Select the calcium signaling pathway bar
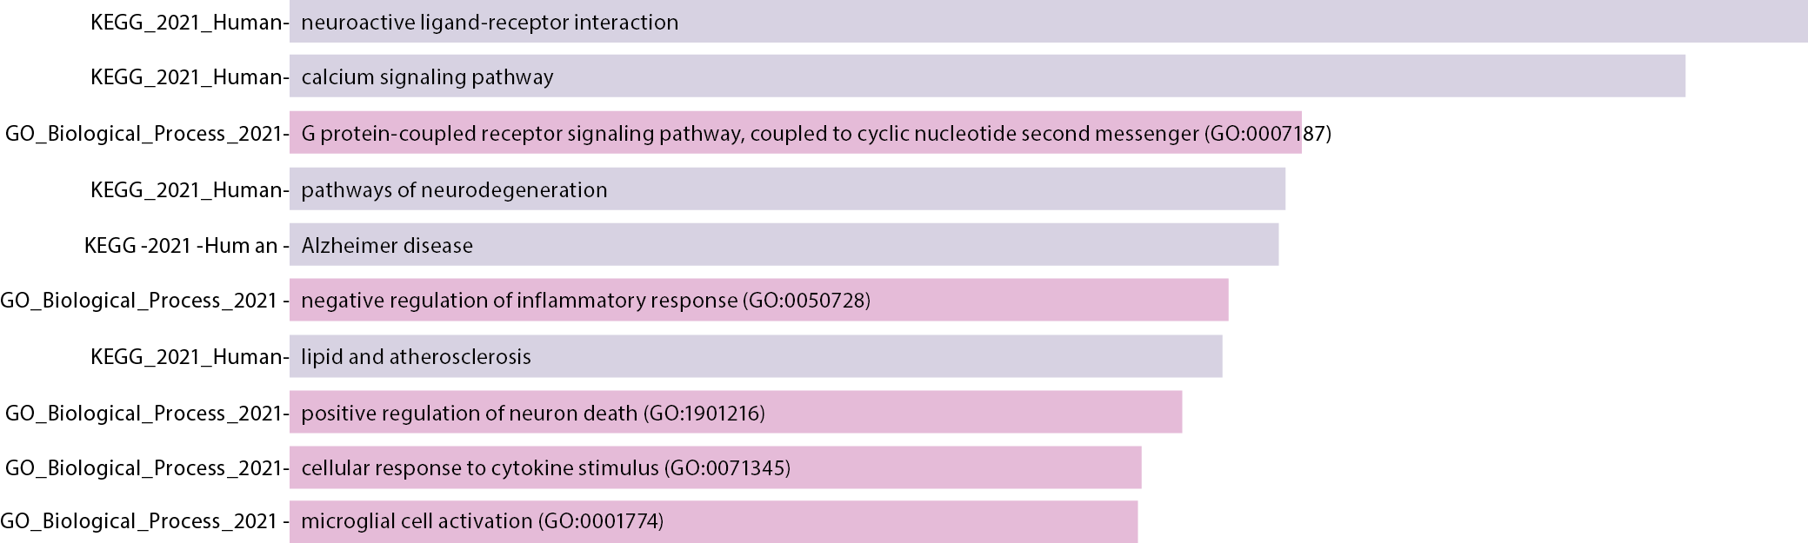The image size is (1808, 543). [x=987, y=76]
